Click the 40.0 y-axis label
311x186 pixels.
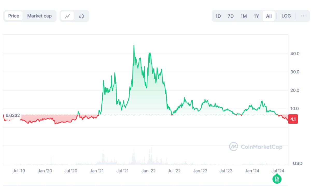point(295,54)
